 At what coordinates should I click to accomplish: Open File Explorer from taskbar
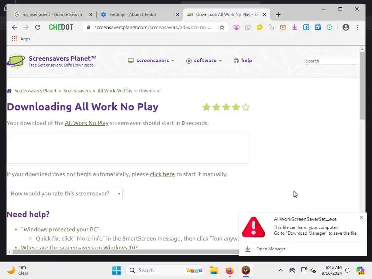(214, 270)
